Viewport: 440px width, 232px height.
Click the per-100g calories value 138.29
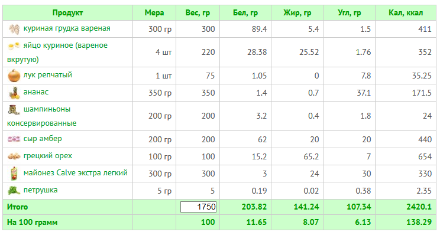419,223
